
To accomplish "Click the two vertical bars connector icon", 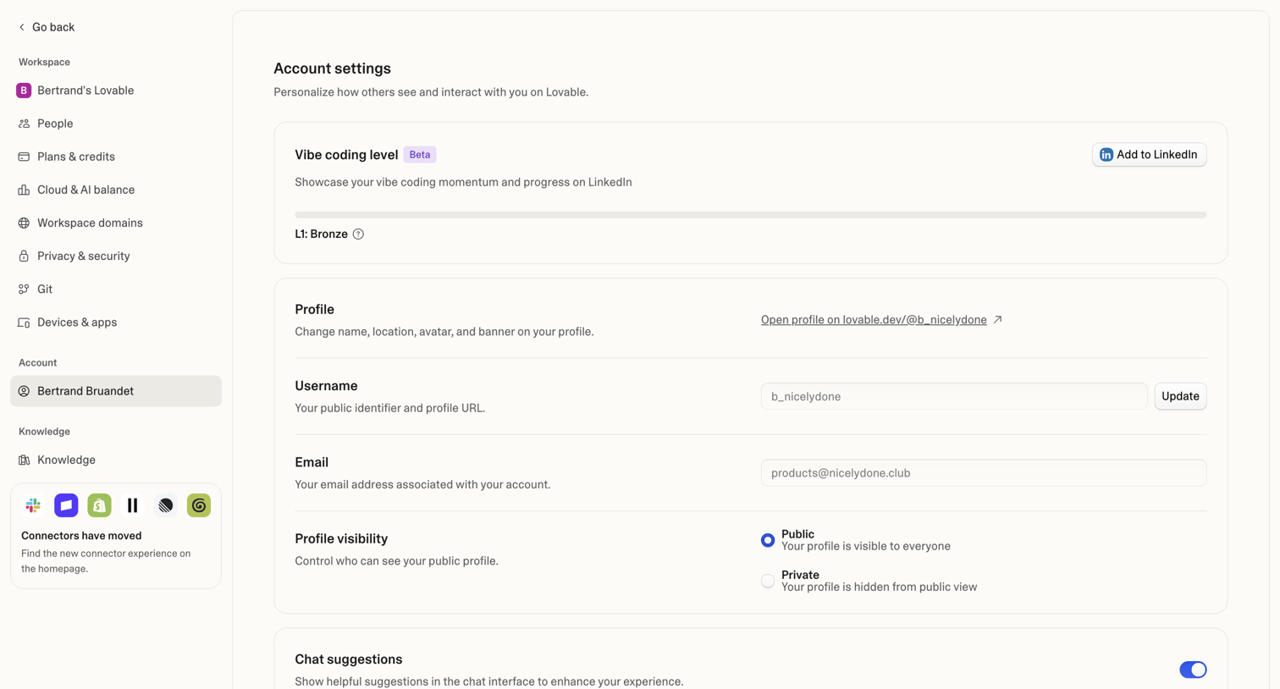I will (x=132, y=505).
